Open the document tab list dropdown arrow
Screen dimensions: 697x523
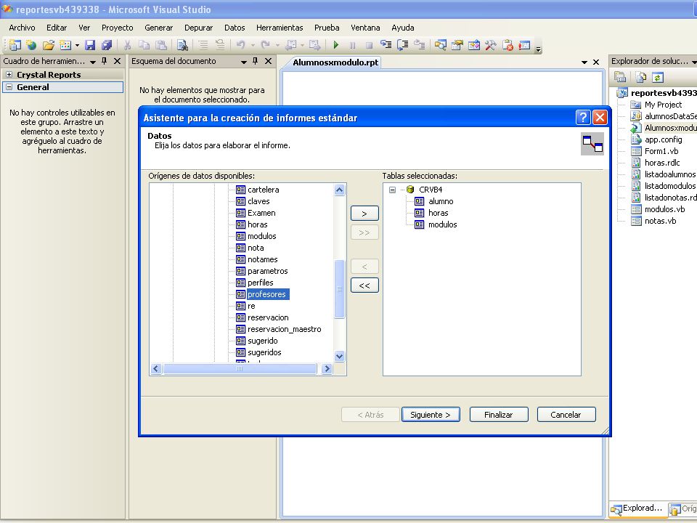click(x=584, y=62)
